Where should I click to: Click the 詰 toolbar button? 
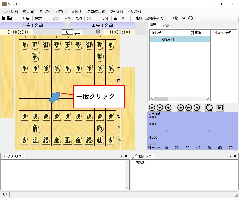115,18
